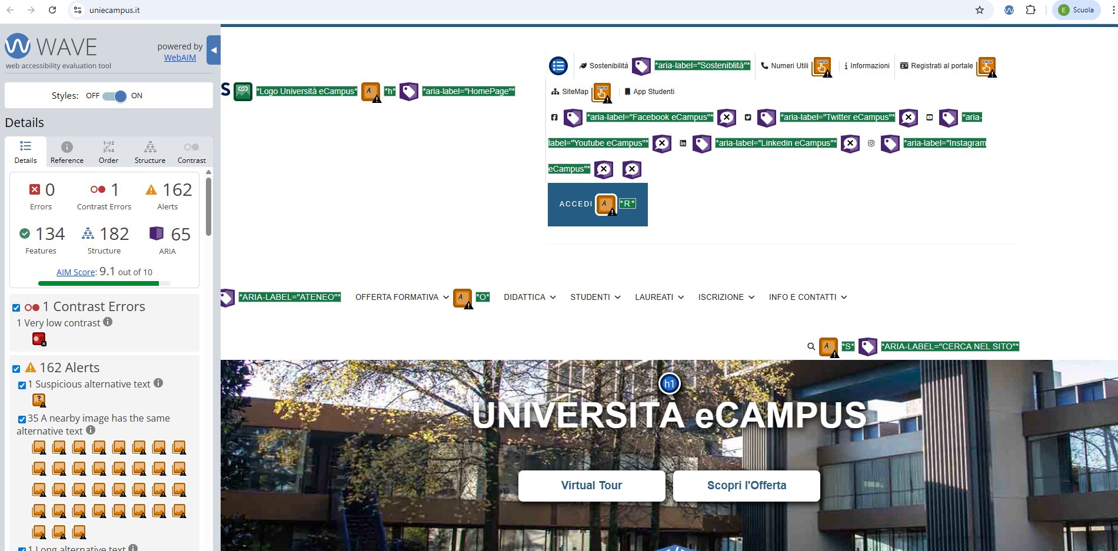This screenshot has height=551, width=1118.
Task: Uncheck the 162 Alerts checkbox
Action: tap(16, 369)
